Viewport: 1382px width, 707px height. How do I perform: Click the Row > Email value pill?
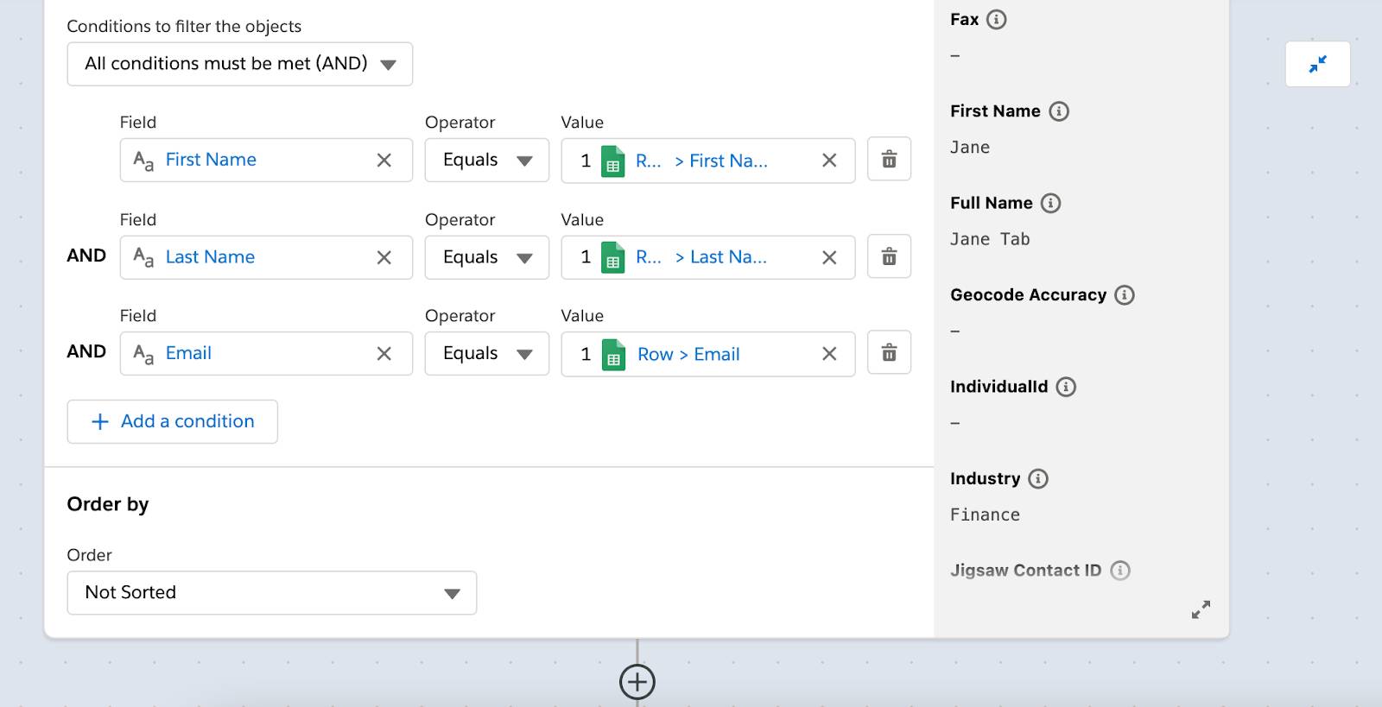coord(688,354)
